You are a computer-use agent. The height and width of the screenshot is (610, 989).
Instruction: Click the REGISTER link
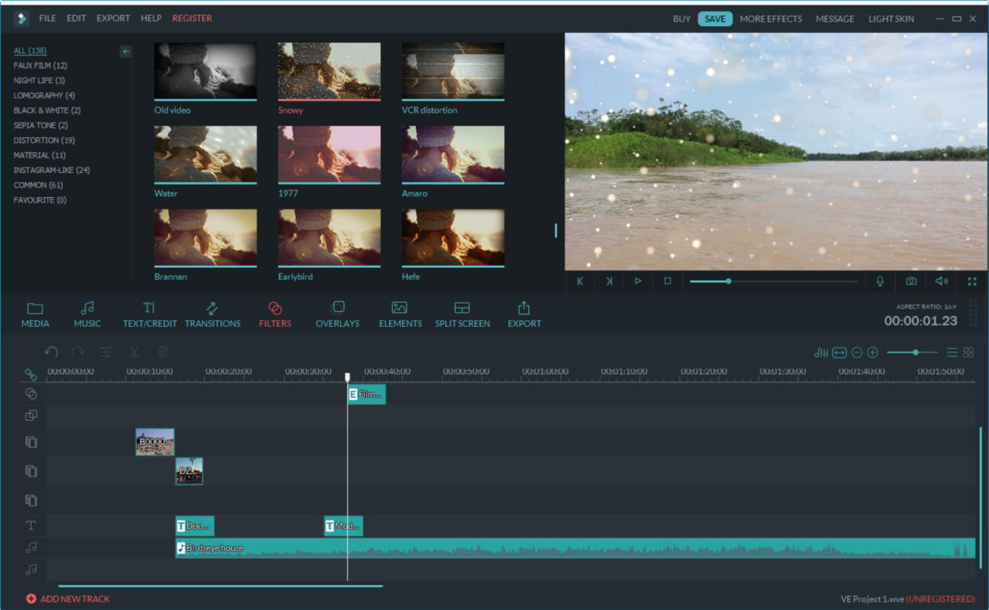[x=192, y=18]
